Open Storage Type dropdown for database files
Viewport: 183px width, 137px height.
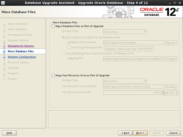[x=125, y=32]
